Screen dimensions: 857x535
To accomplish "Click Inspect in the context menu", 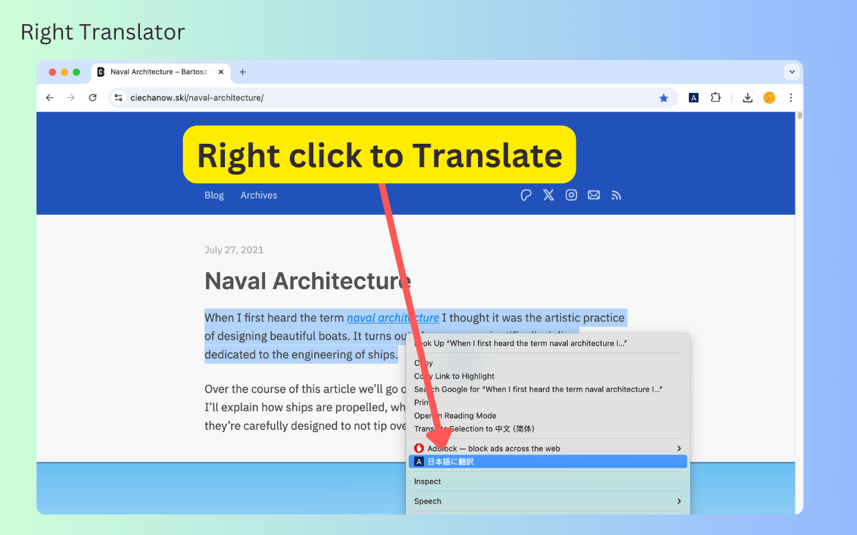I will [427, 481].
